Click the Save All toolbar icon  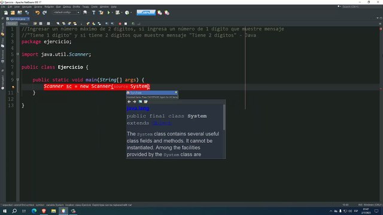27,13
